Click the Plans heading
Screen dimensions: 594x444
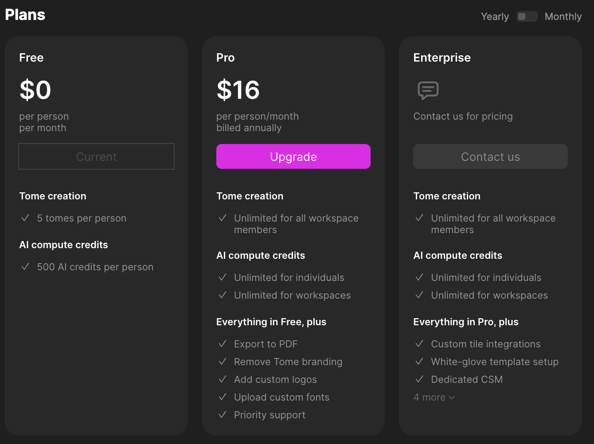25,15
